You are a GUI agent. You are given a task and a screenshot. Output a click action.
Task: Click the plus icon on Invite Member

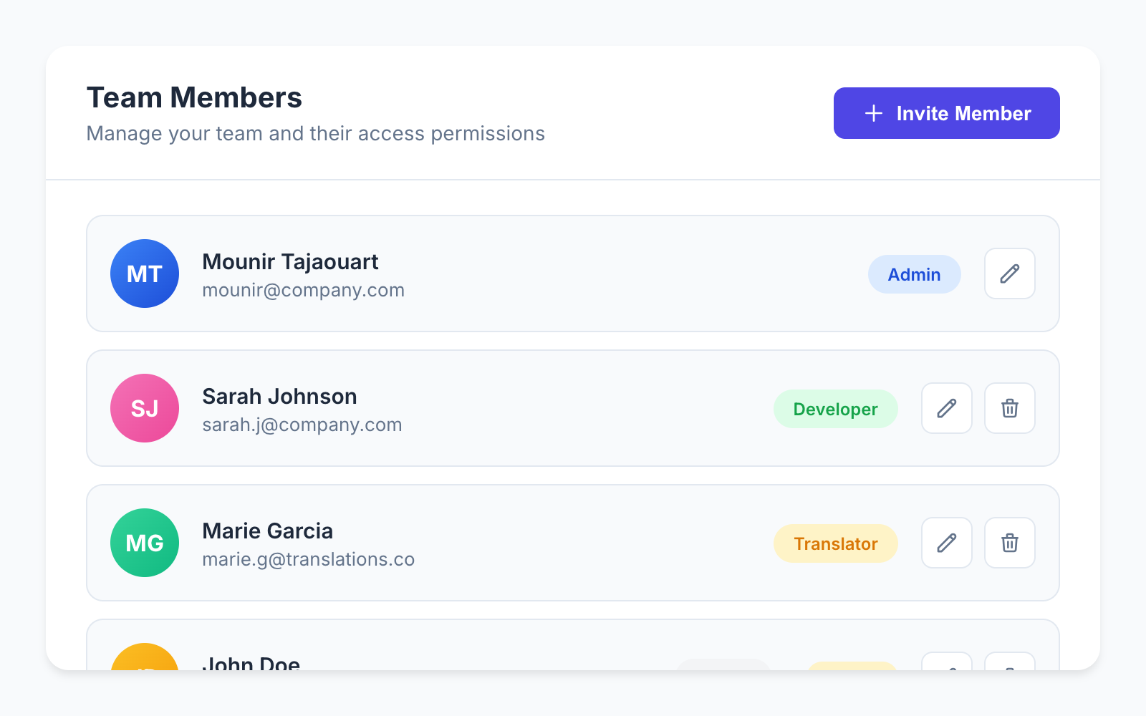click(x=874, y=113)
